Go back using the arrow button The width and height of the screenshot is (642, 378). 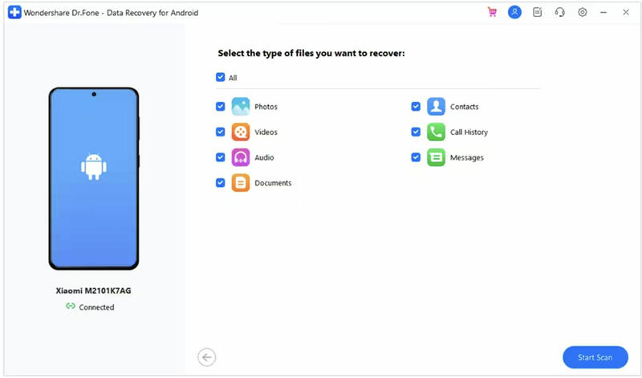[207, 357]
